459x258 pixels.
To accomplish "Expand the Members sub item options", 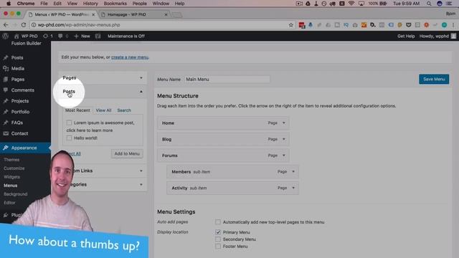I will pyautogui.click(x=293, y=172).
